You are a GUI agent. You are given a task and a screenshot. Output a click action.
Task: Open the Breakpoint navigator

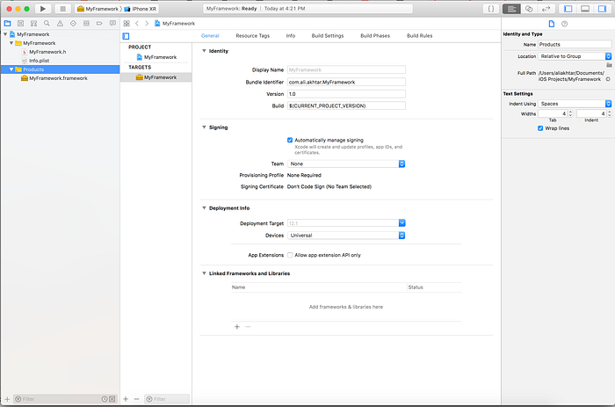point(99,24)
